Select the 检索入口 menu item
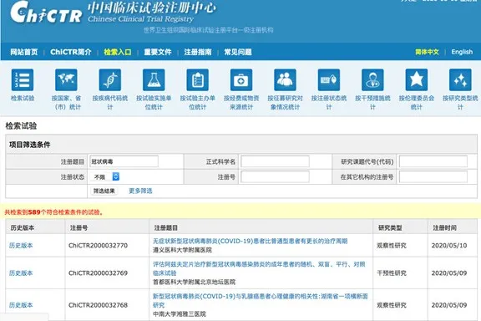 [x=118, y=52]
